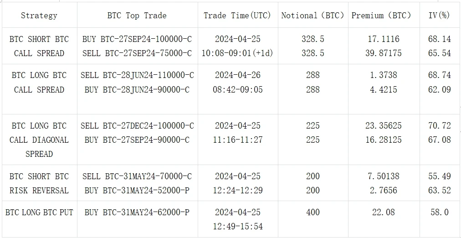
Task: Click the Strategy column header
Action: tap(39, 16)
